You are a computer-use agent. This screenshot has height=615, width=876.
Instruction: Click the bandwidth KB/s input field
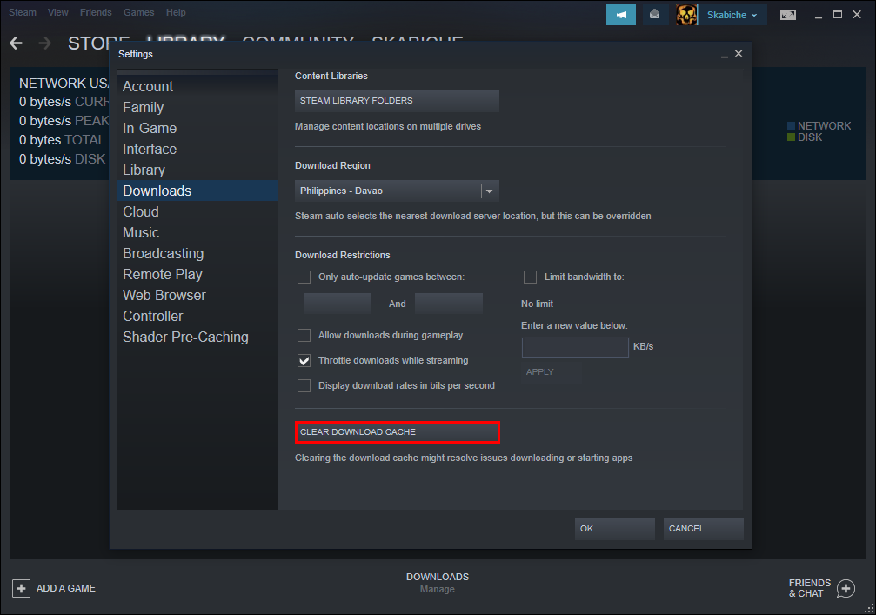tap(575, 347)
